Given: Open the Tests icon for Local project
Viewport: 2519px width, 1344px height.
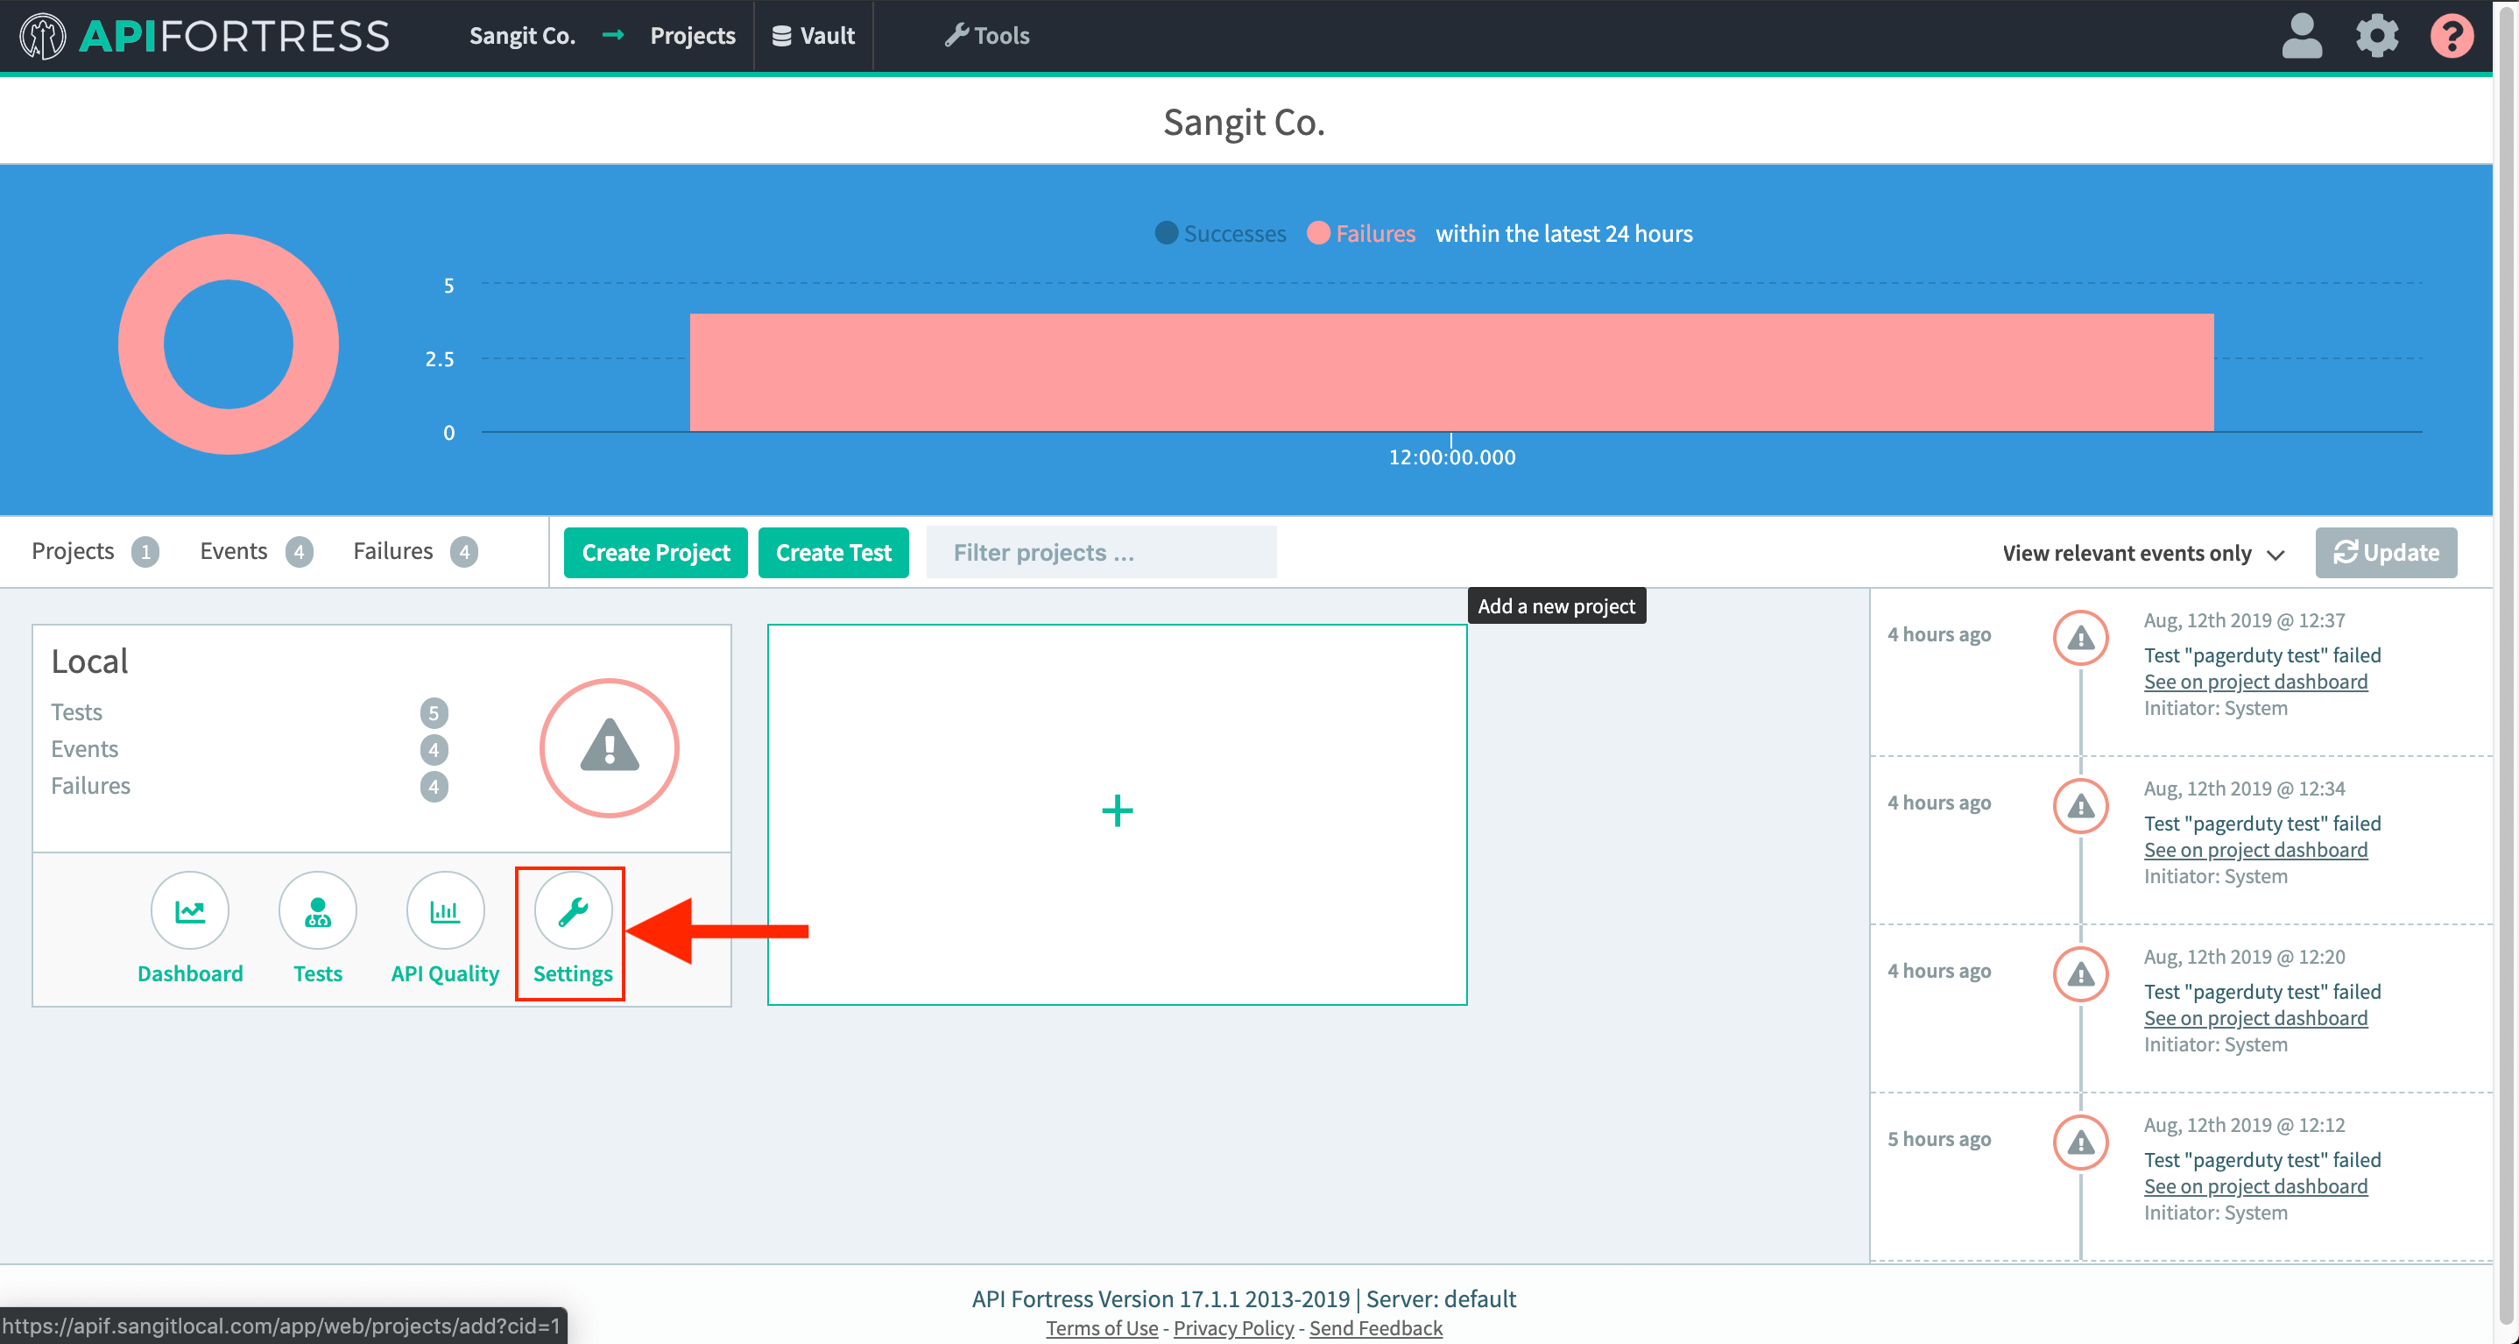Looking at the screenshot, I should [x=317, y=910].
